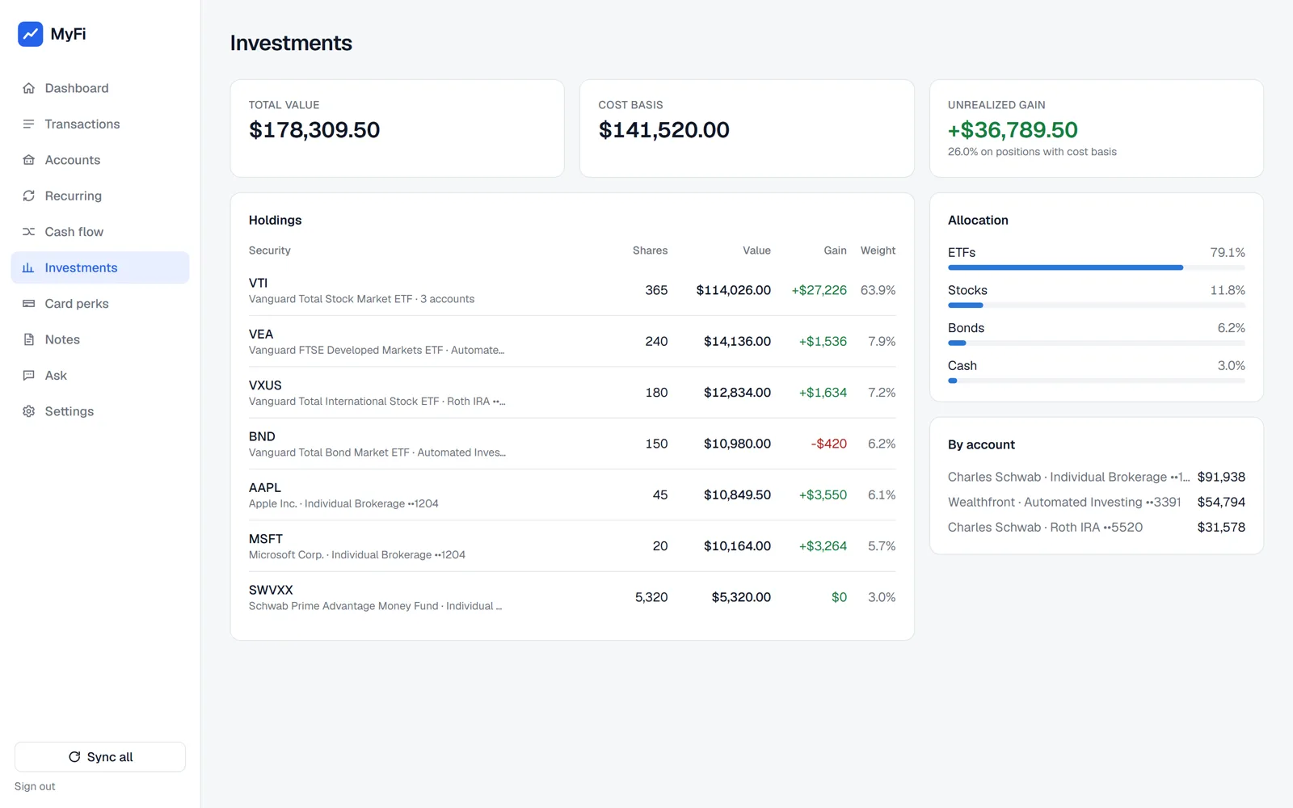Image resolution: width=1293 pixels, height=808 pixels.
Task: Click the SWVXX money fund ticker
Action: (x=271, y=590)
